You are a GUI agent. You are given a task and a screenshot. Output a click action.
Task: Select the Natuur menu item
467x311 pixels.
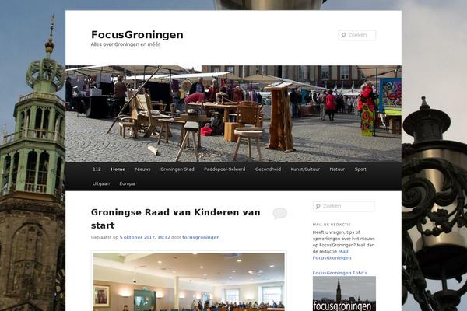(x=337, y=169)
